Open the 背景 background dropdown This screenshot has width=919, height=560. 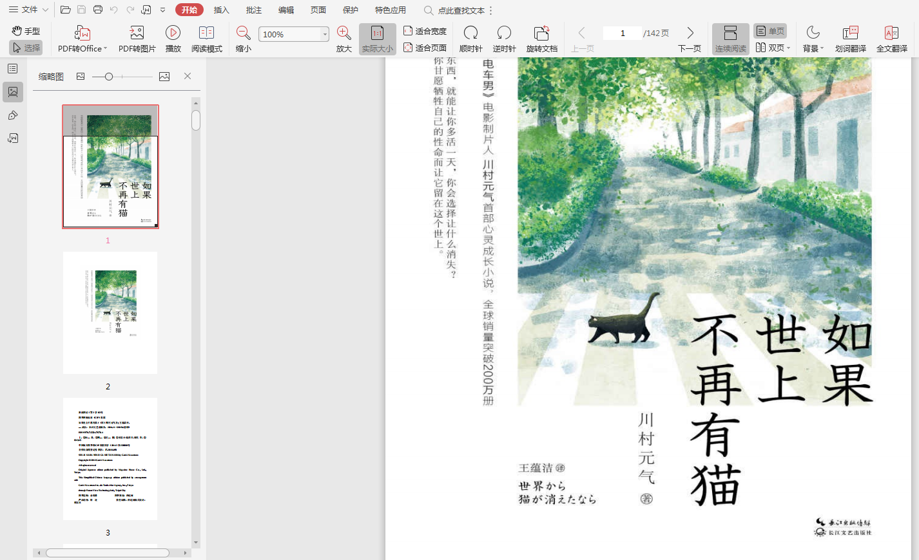click(813, 39)
